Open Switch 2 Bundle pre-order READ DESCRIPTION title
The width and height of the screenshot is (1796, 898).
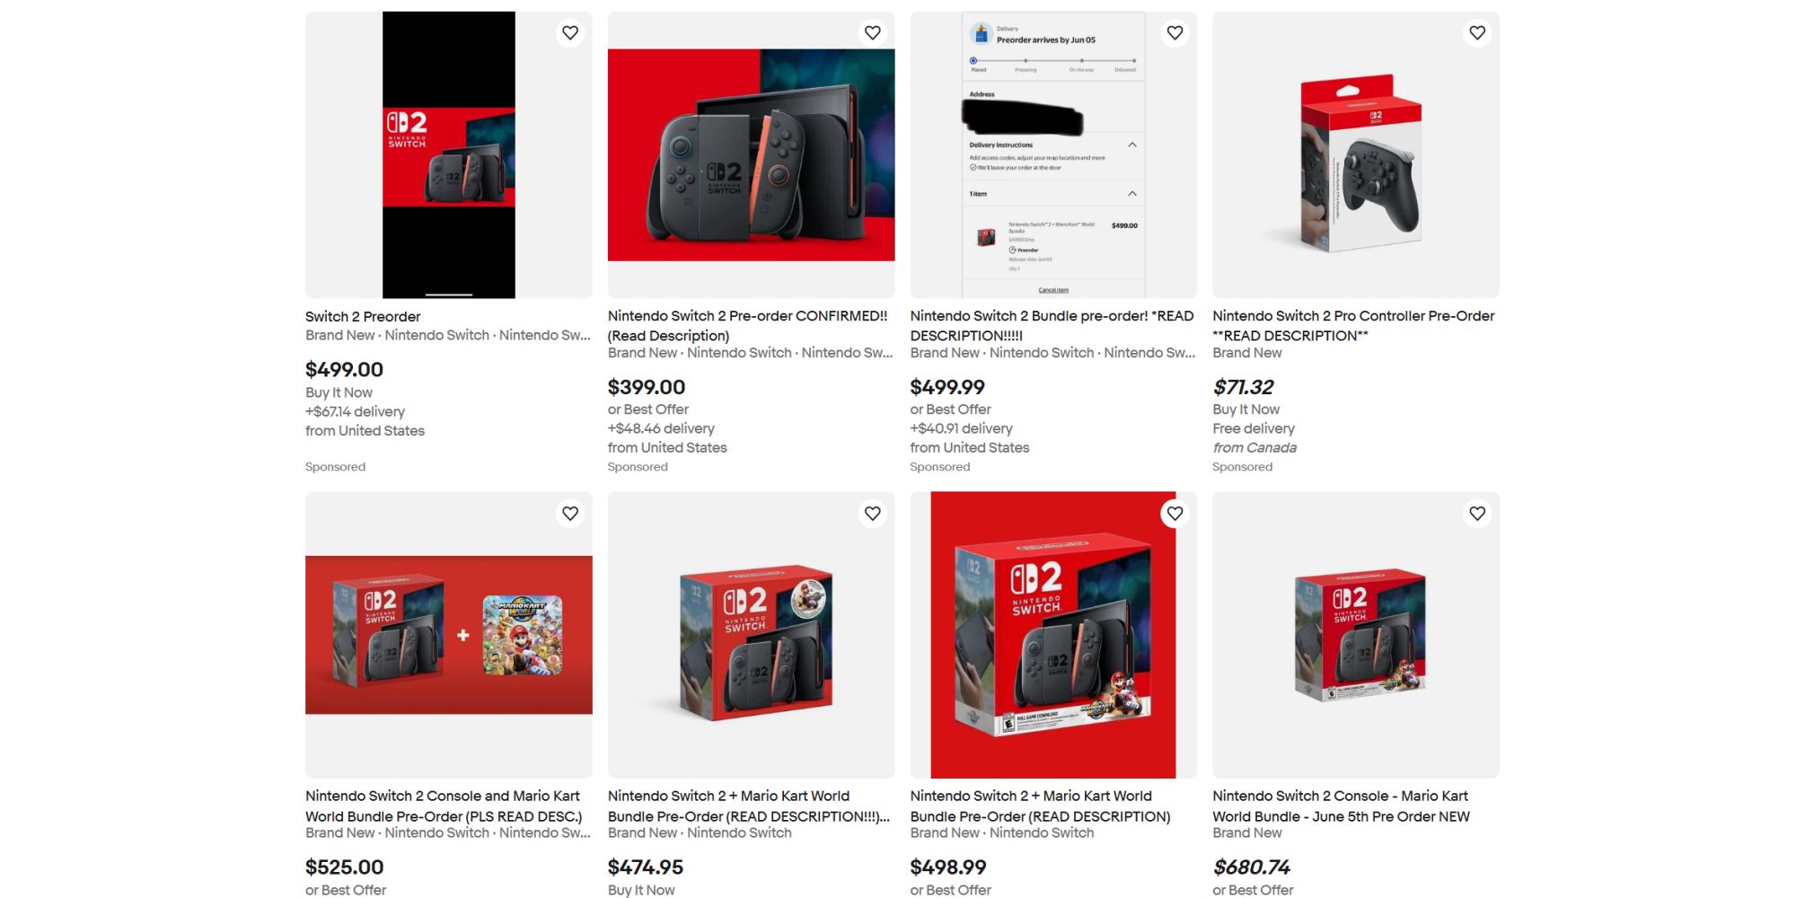click(1052, 325)
